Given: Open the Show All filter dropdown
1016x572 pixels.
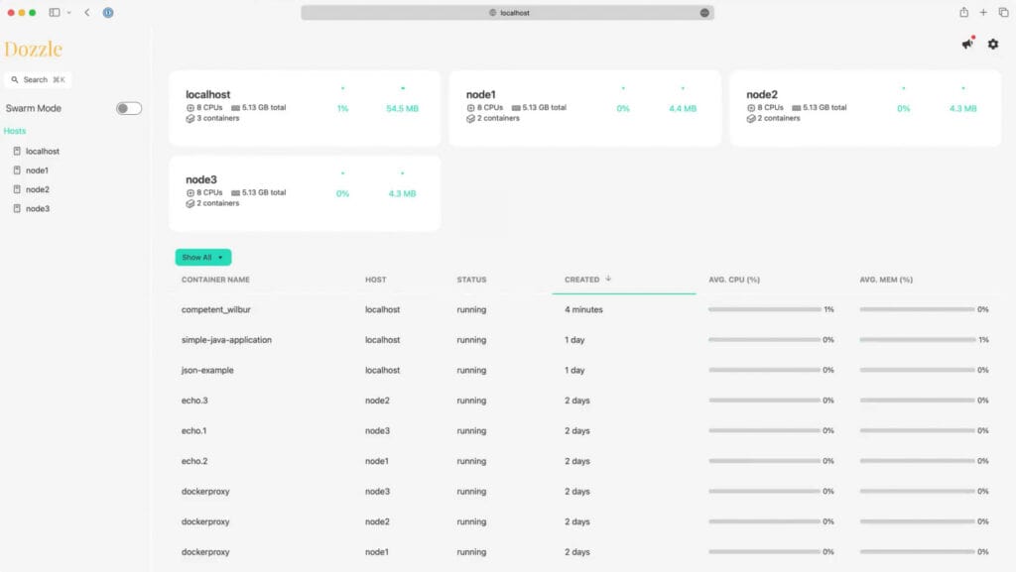Looking at the screenshot, I should pos(202,257).
